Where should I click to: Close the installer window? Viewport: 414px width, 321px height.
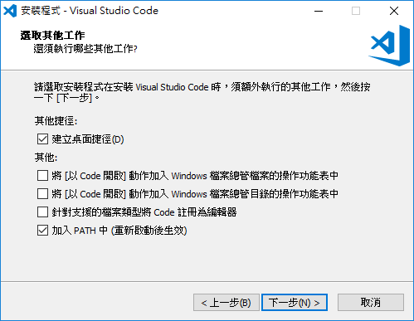pyautogui.click(x=394, y=11)
